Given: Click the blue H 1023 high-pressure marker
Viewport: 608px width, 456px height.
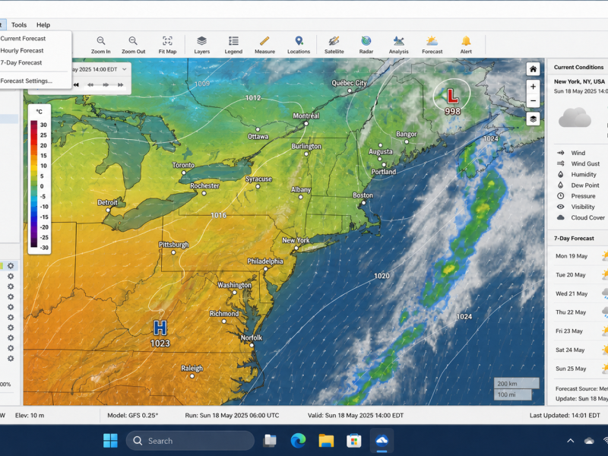Looking at the screenshot, I should 160,333.
